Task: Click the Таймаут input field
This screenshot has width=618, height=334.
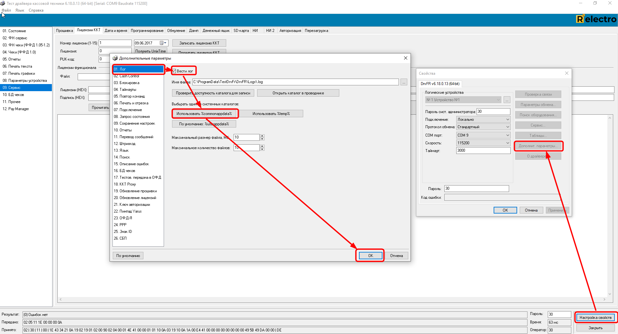Action: pyautogui.click(x=483, y=150)
